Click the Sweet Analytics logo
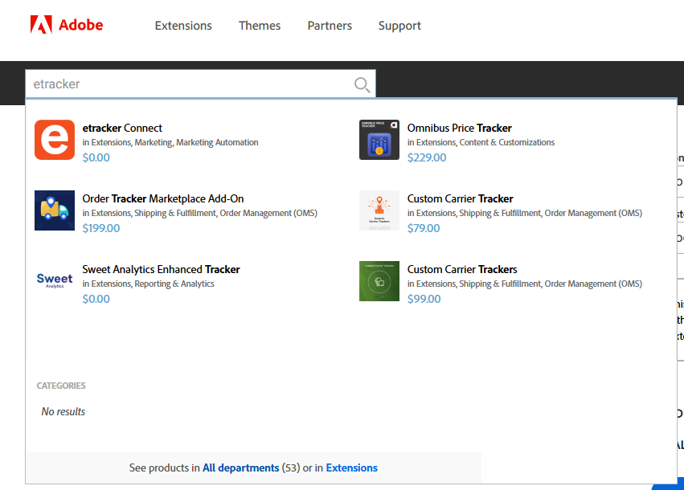 point(55,281)
